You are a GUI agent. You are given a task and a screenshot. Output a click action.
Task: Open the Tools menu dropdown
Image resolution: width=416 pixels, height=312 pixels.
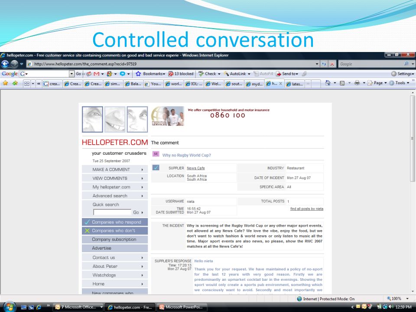point(399,83)
